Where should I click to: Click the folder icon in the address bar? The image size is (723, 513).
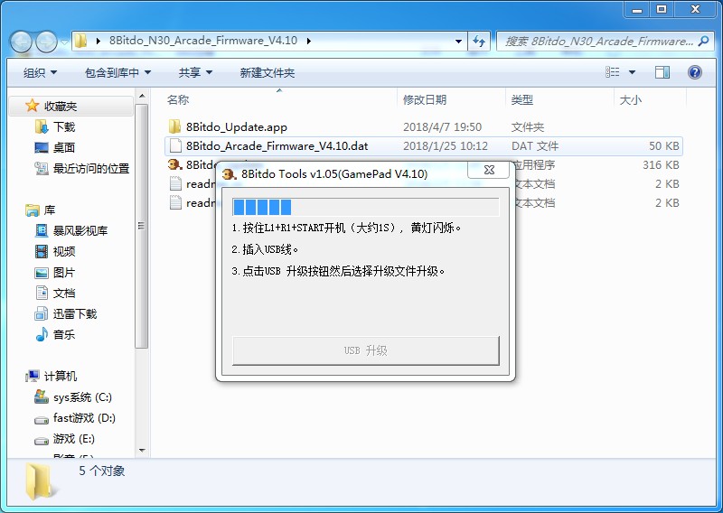point(80,41)
